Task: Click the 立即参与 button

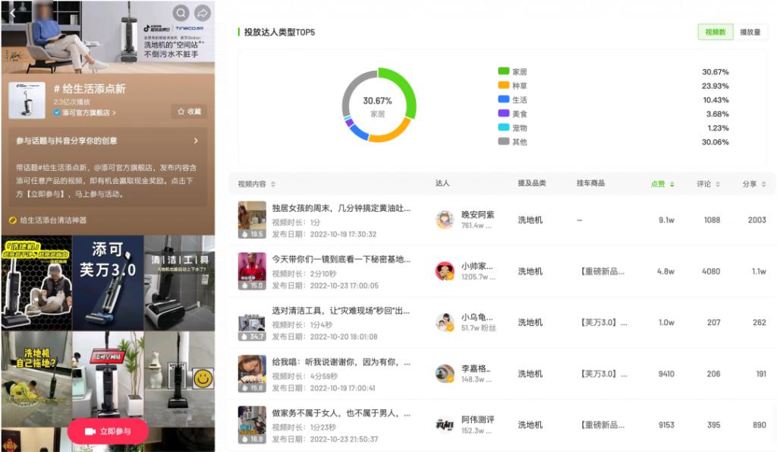Action: (108, 431)
